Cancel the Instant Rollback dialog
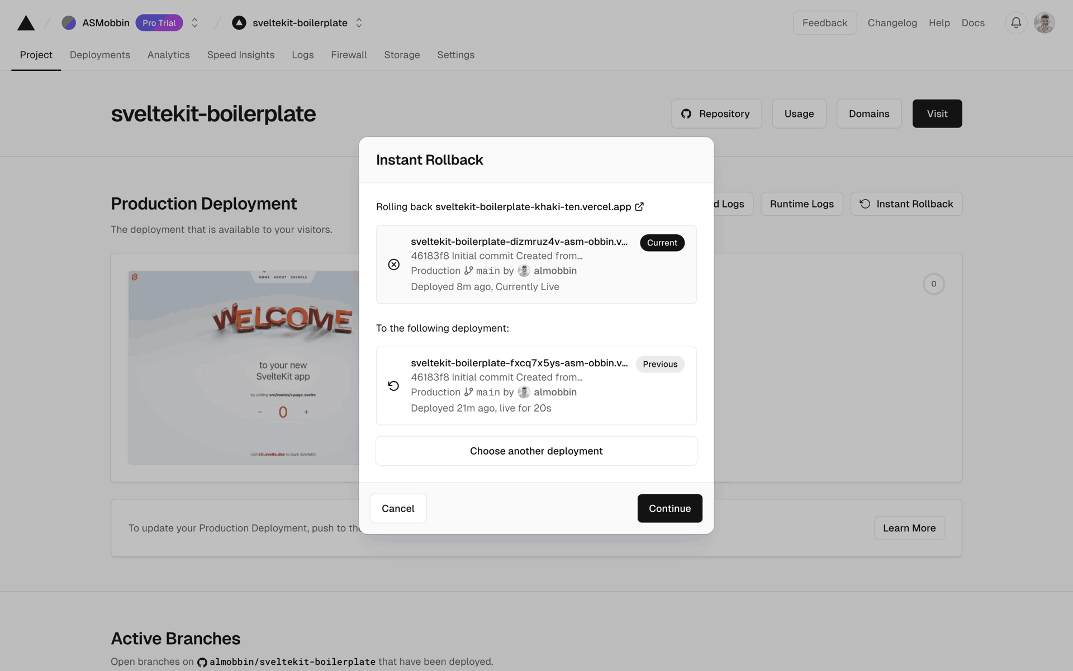 398,508
